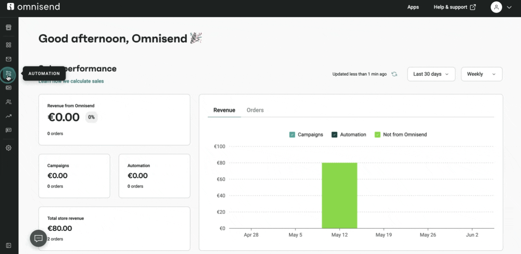Uncheck the Not from Omnisend legend checkbox

[377, 135]
